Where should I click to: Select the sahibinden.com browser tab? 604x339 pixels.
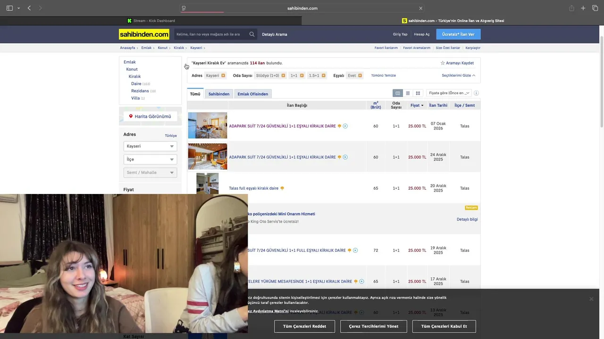pos(453,21)
